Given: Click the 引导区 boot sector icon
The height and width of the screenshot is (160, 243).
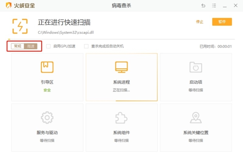Looking at the screenshot, I should pos(47,67).
